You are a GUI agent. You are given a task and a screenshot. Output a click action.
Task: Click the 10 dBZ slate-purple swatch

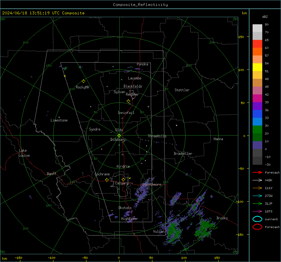257,145
